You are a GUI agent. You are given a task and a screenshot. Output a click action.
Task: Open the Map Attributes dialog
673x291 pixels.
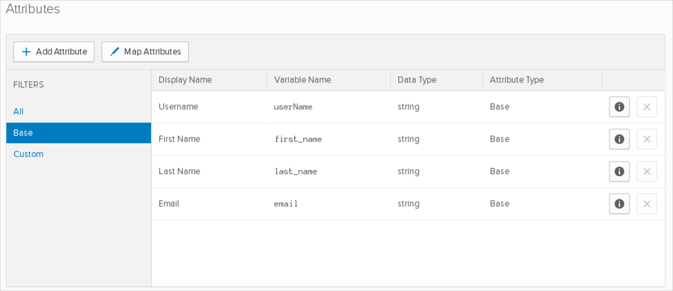coord(145,52)
